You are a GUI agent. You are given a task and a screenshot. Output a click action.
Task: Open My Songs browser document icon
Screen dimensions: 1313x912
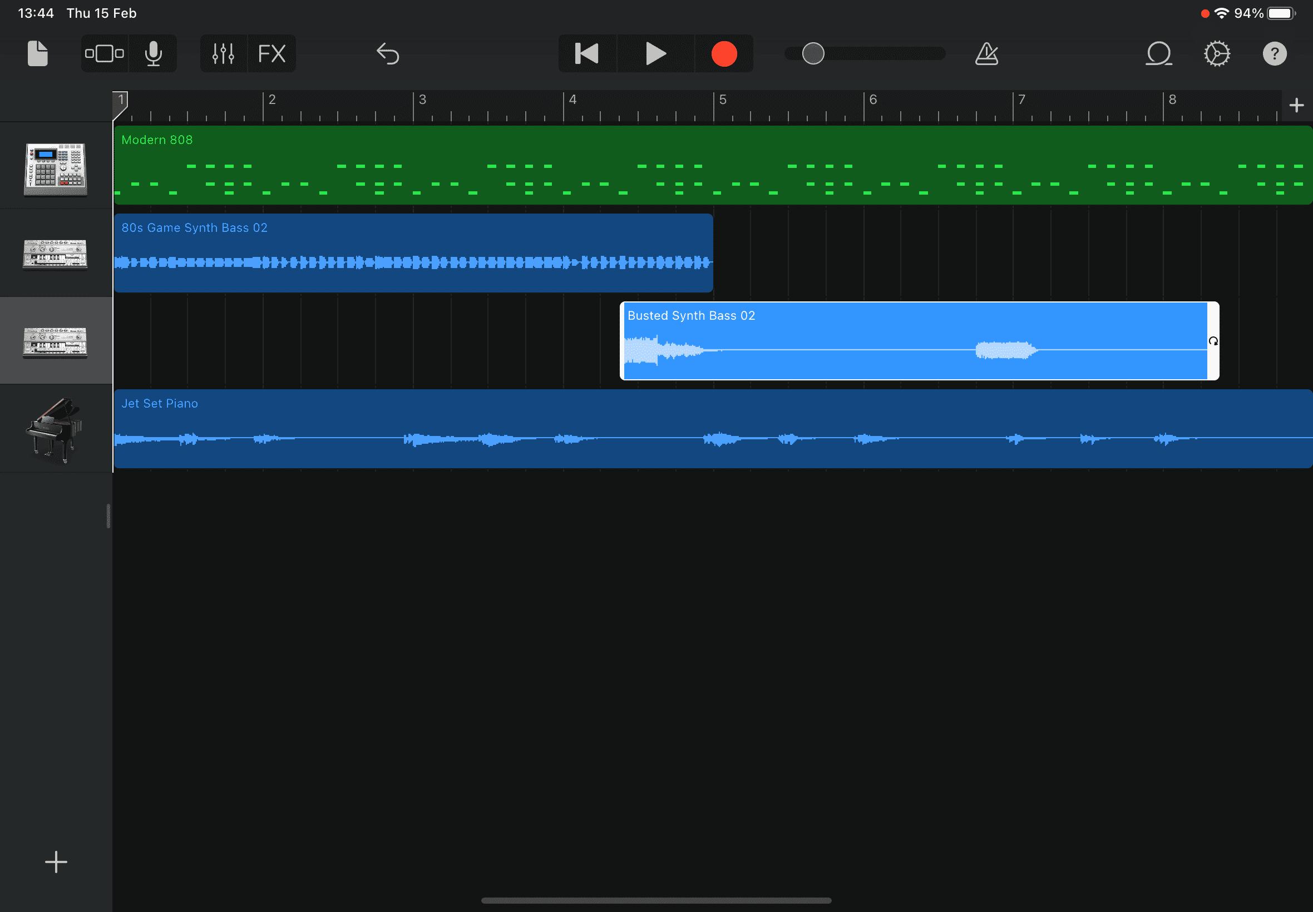click(38, 54)
